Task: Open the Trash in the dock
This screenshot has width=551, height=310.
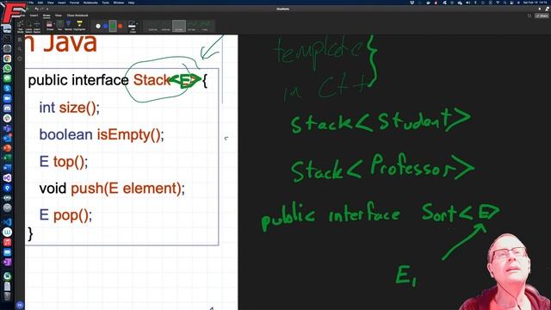Action: tap(8, 296)
